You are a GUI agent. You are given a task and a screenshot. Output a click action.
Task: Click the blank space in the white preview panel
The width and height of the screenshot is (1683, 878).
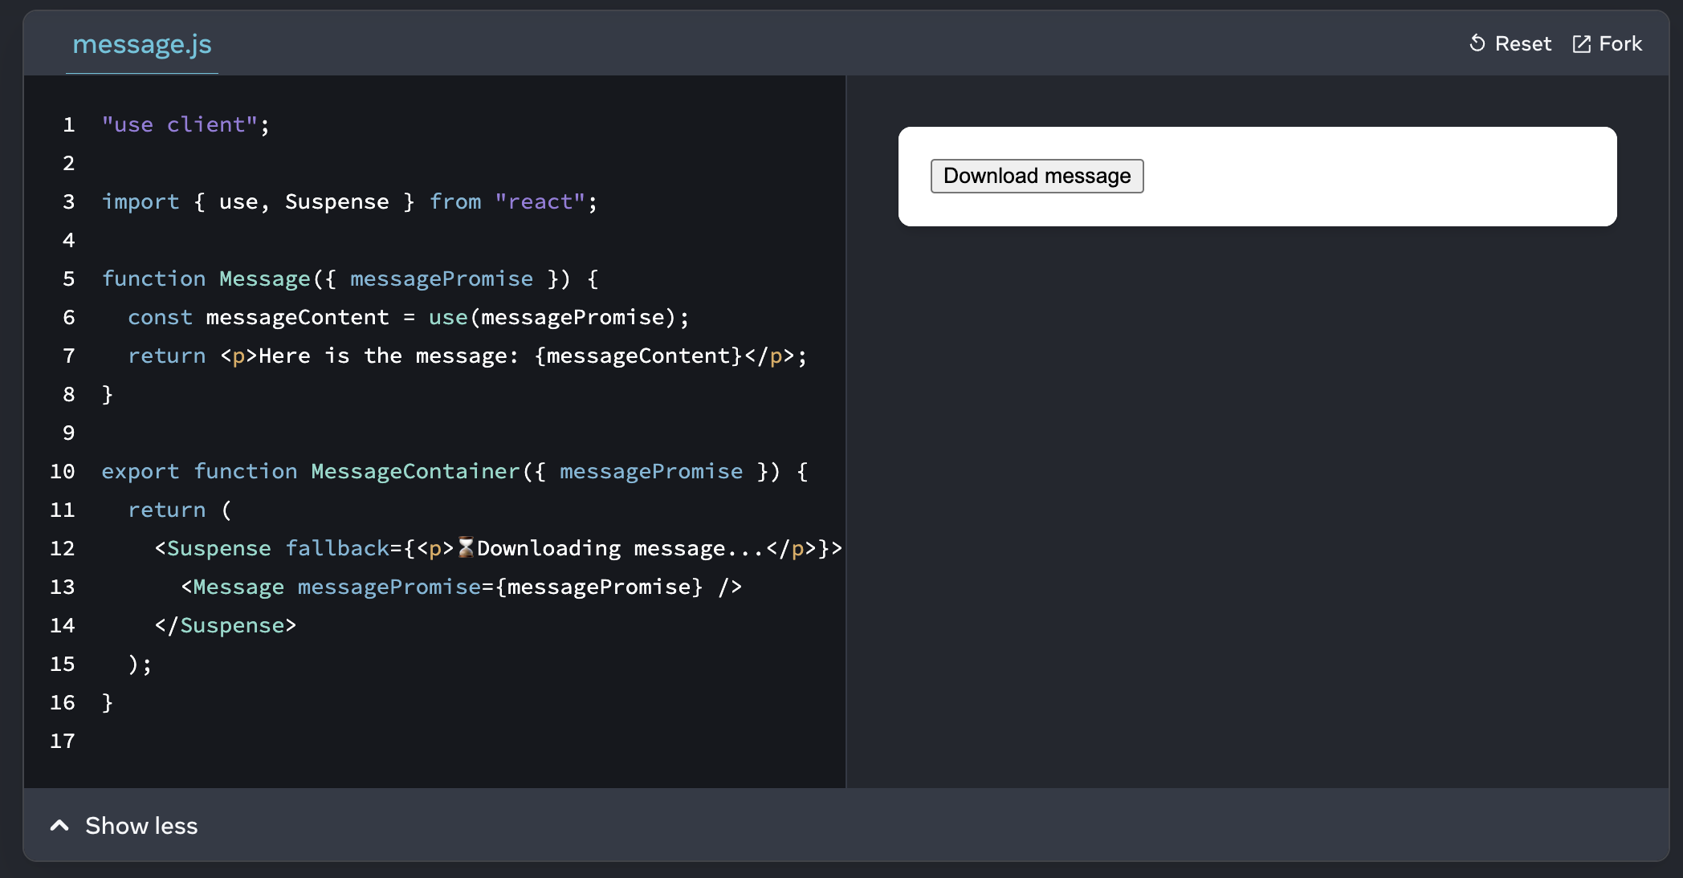point(1381,177)
